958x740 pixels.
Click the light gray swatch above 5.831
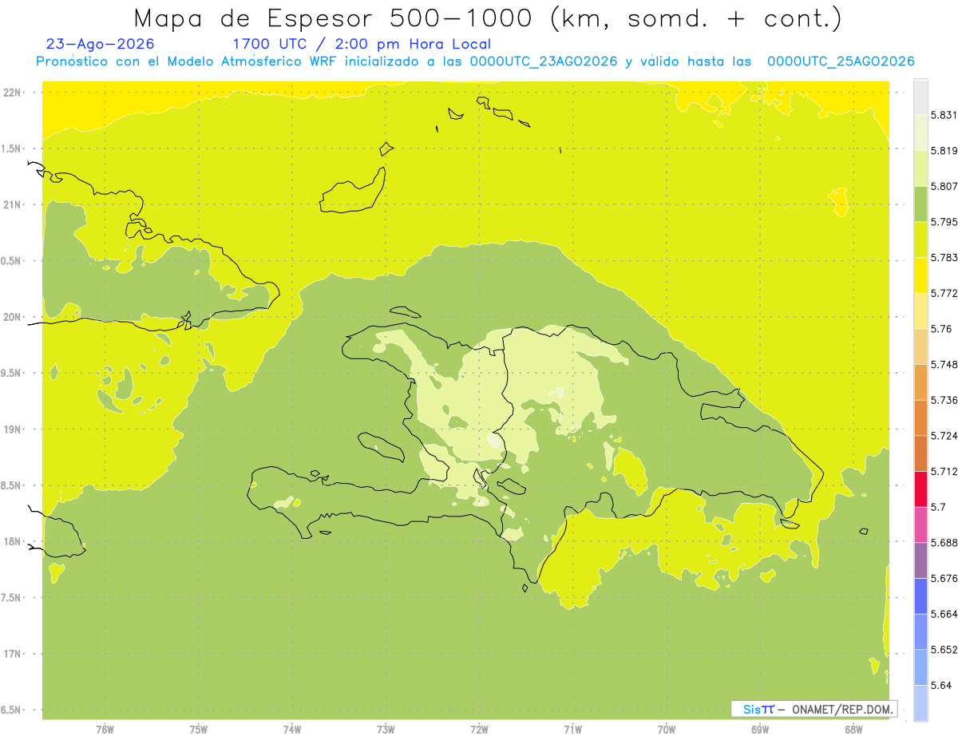coord(920,97)
